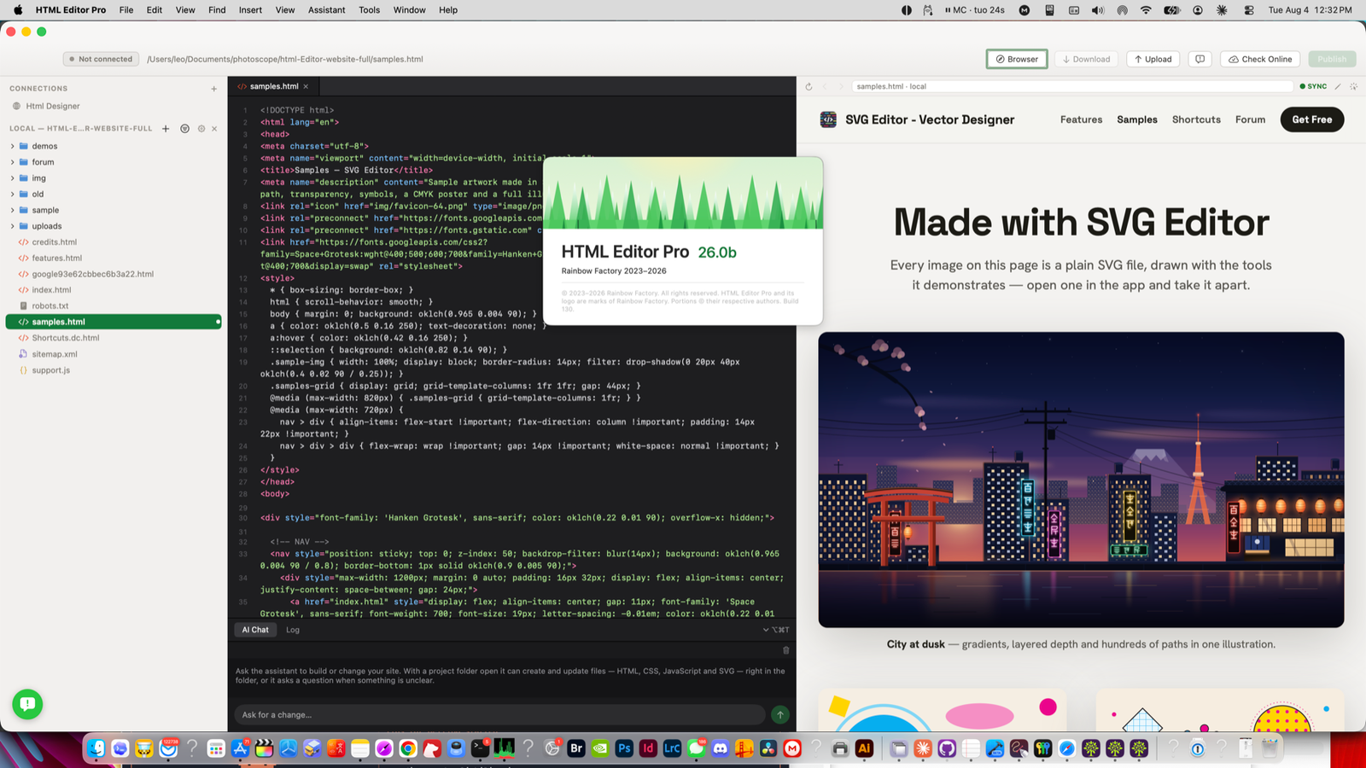1366x768 pixels.
Task: Open the Html Designer connection
Action: pyautogui.click(x=52, y=106)
